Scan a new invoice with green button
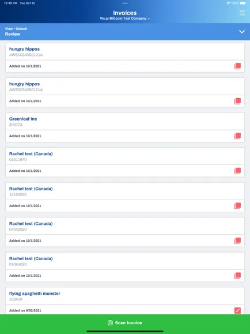 pos(125,322)
